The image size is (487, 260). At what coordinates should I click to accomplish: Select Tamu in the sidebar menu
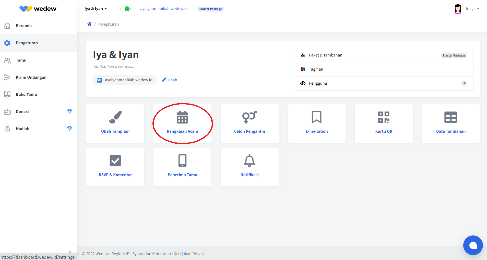click(x=39, y=60)
